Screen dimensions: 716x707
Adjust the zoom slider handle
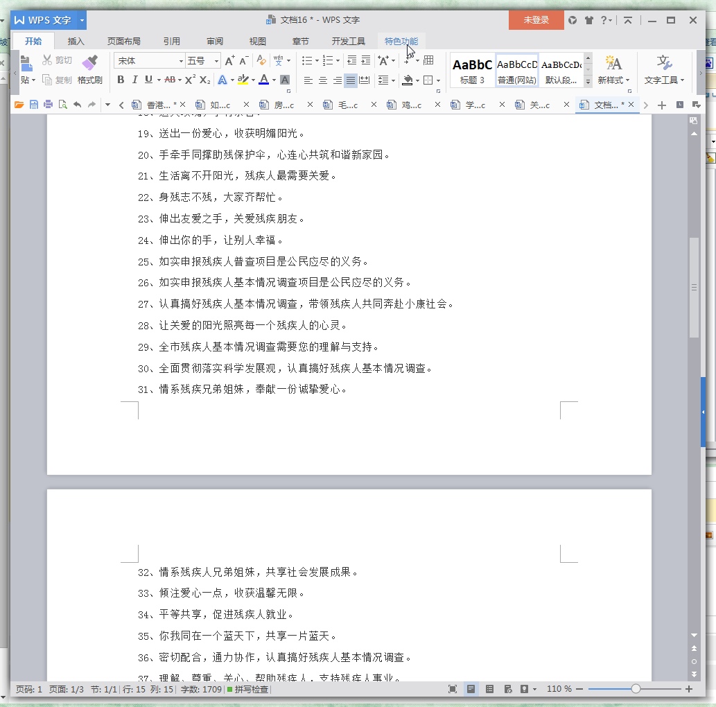coord(636,689)
